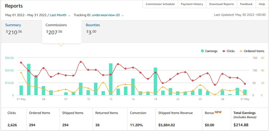Click the NEW badge next to Bonus
Image resolution: width=269 pixels, height=131 pixels.
[218, 112]
